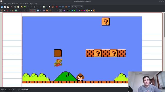The width and height of the screenshot is (165, 92).
Task: Pick the light blue color dot
Action: coord(72,10)
